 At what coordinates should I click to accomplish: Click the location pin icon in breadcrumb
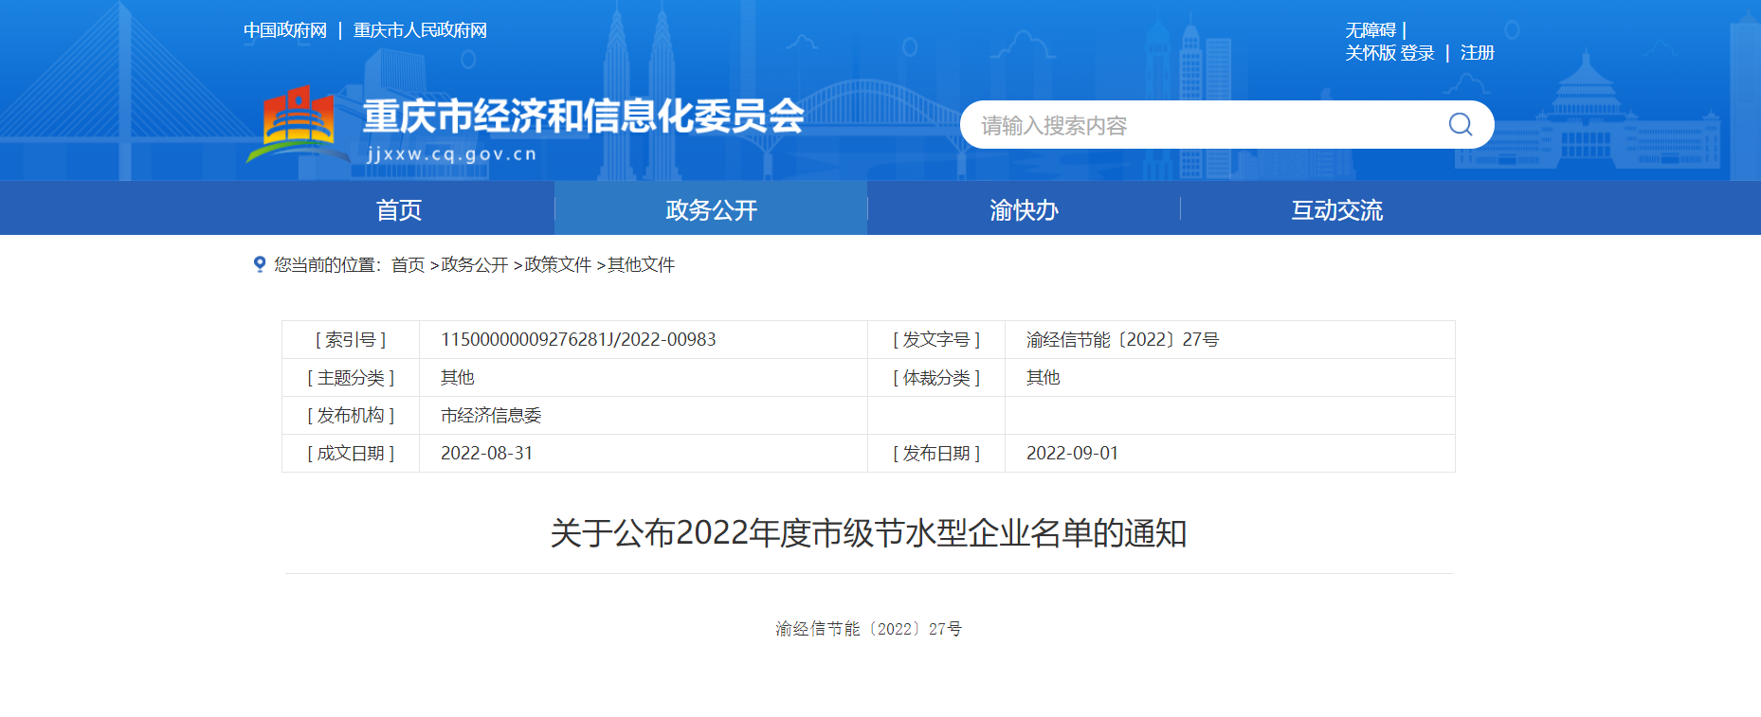click(259, 264)
